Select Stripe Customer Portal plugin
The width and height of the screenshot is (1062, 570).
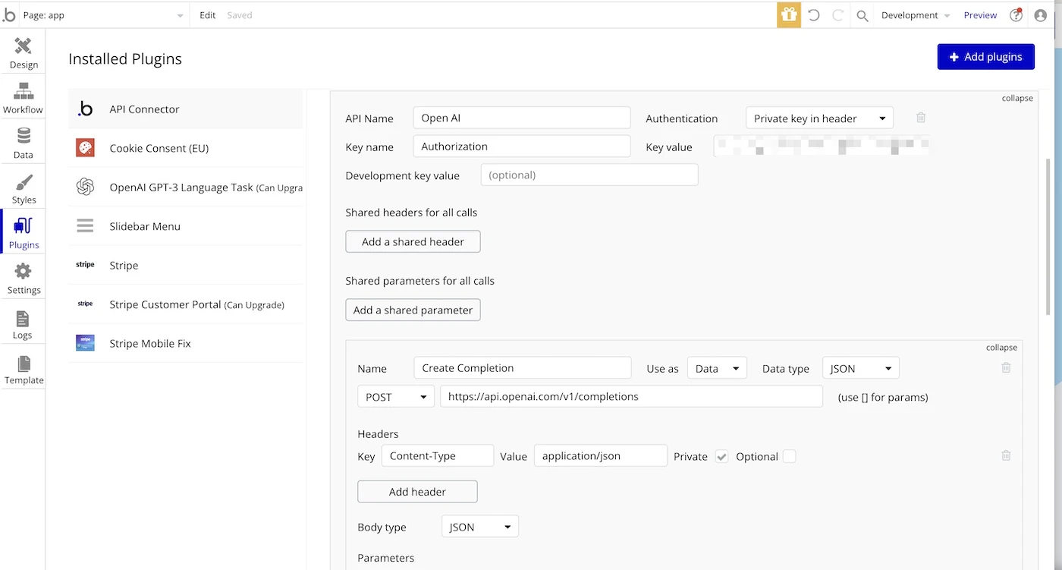click(185, 304)
